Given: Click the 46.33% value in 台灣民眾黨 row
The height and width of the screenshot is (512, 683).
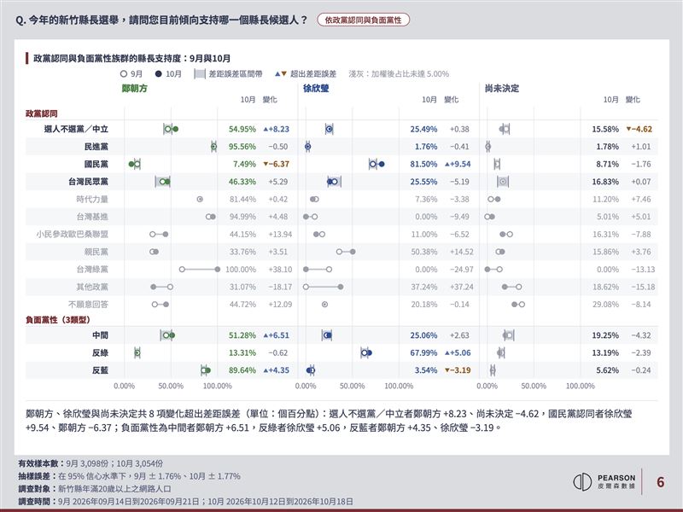Looking at the screenshot, I should tap(242, 182).
